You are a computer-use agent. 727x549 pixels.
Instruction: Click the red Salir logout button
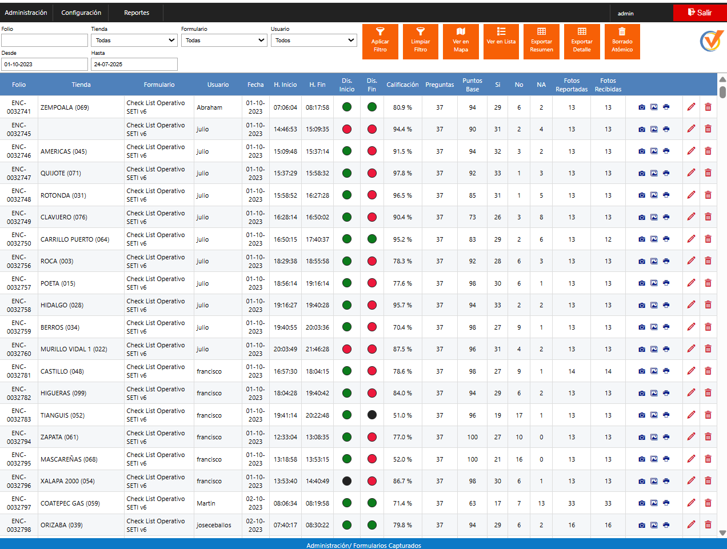coord(700,13)
